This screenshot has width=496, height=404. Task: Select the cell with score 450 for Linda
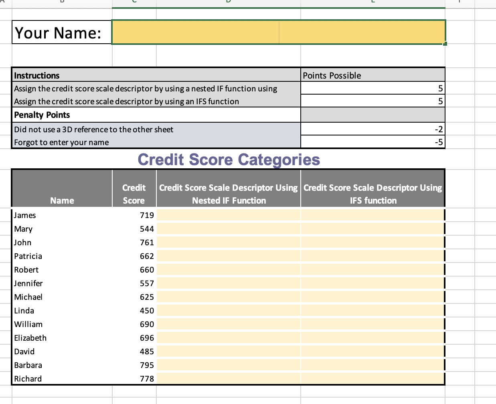134,310
